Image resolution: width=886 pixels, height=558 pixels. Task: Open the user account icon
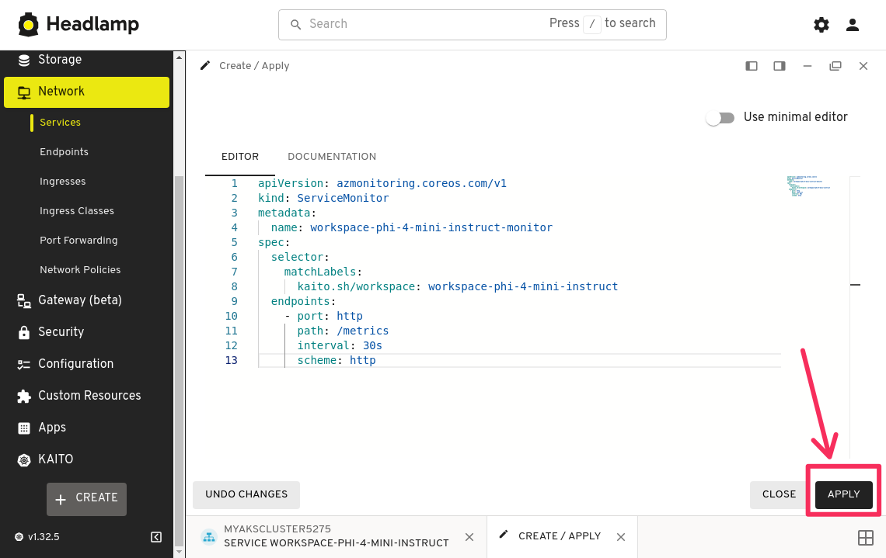[x=853, y=25]
